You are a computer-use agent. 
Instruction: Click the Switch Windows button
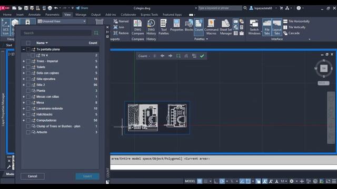coord(254,27)
